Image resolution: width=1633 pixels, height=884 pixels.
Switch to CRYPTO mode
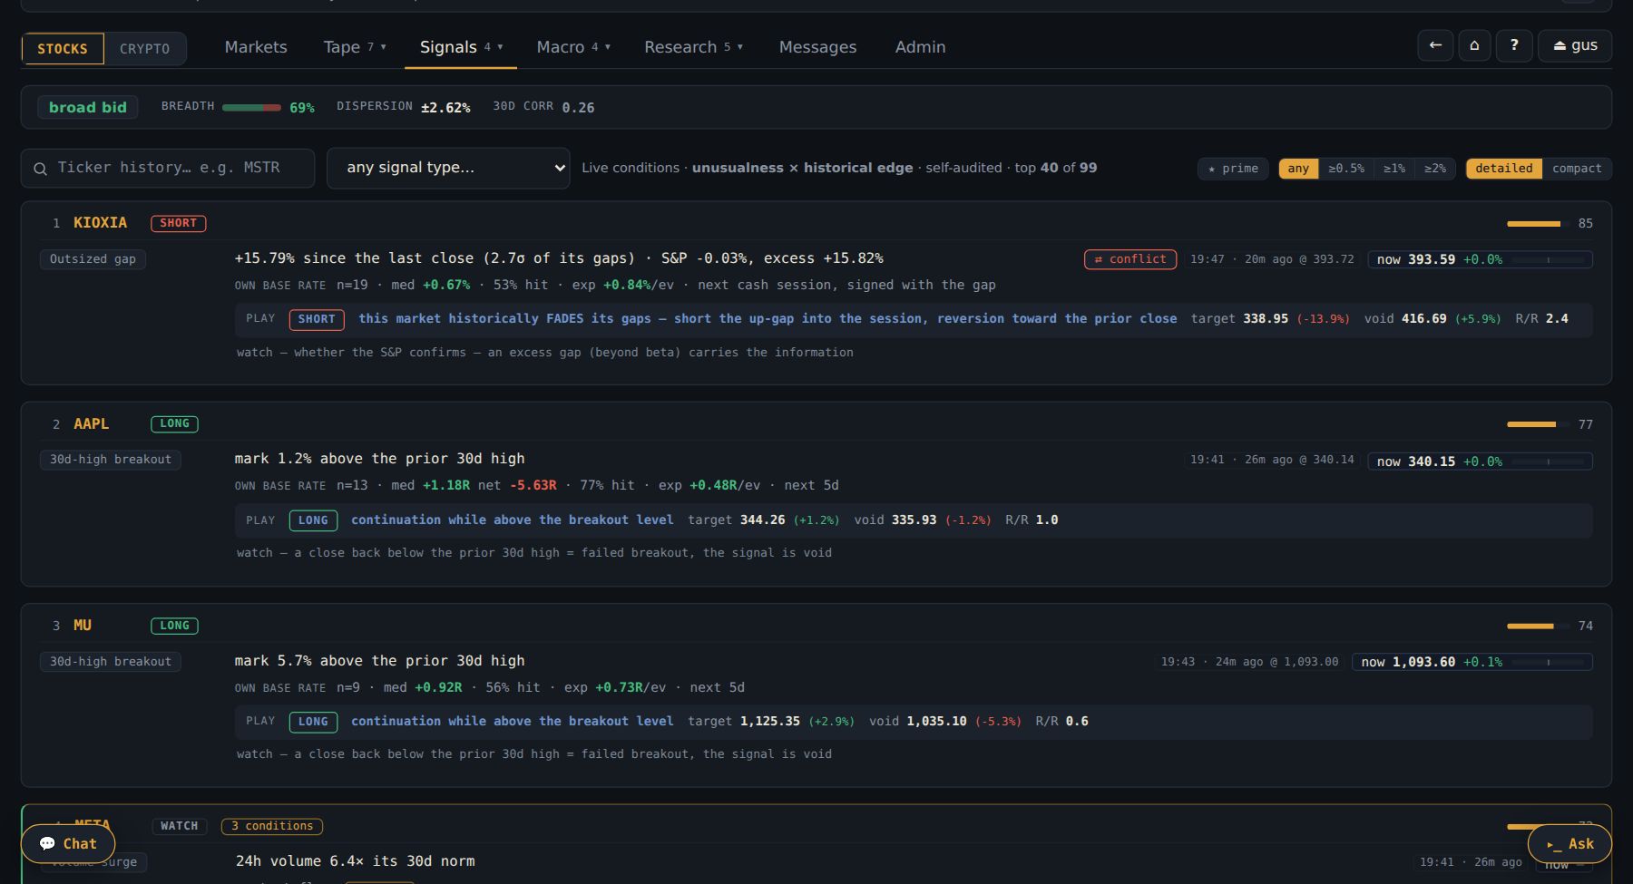point(145,49)
